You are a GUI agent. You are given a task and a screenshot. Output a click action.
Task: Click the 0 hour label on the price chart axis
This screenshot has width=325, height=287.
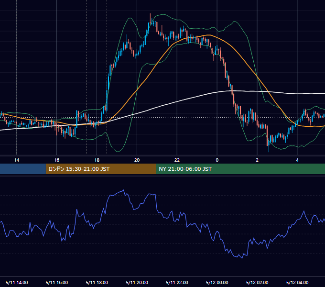(x=217, y=160)
